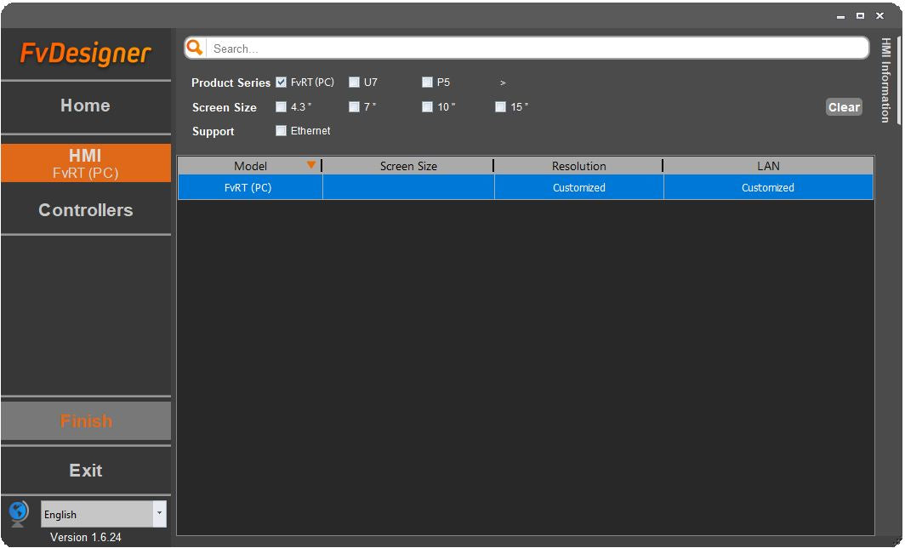Sort by the Model column header
This screenshot has height=548, width=905.
coord(250,166)
